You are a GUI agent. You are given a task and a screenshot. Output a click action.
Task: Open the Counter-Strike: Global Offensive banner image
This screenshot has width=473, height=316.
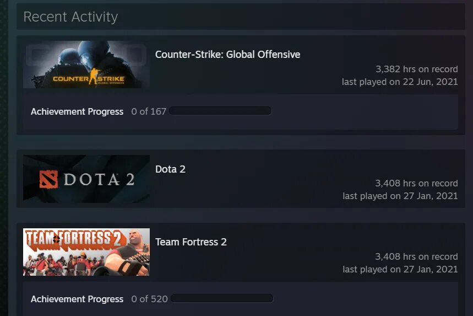click(x=86, y=65)
